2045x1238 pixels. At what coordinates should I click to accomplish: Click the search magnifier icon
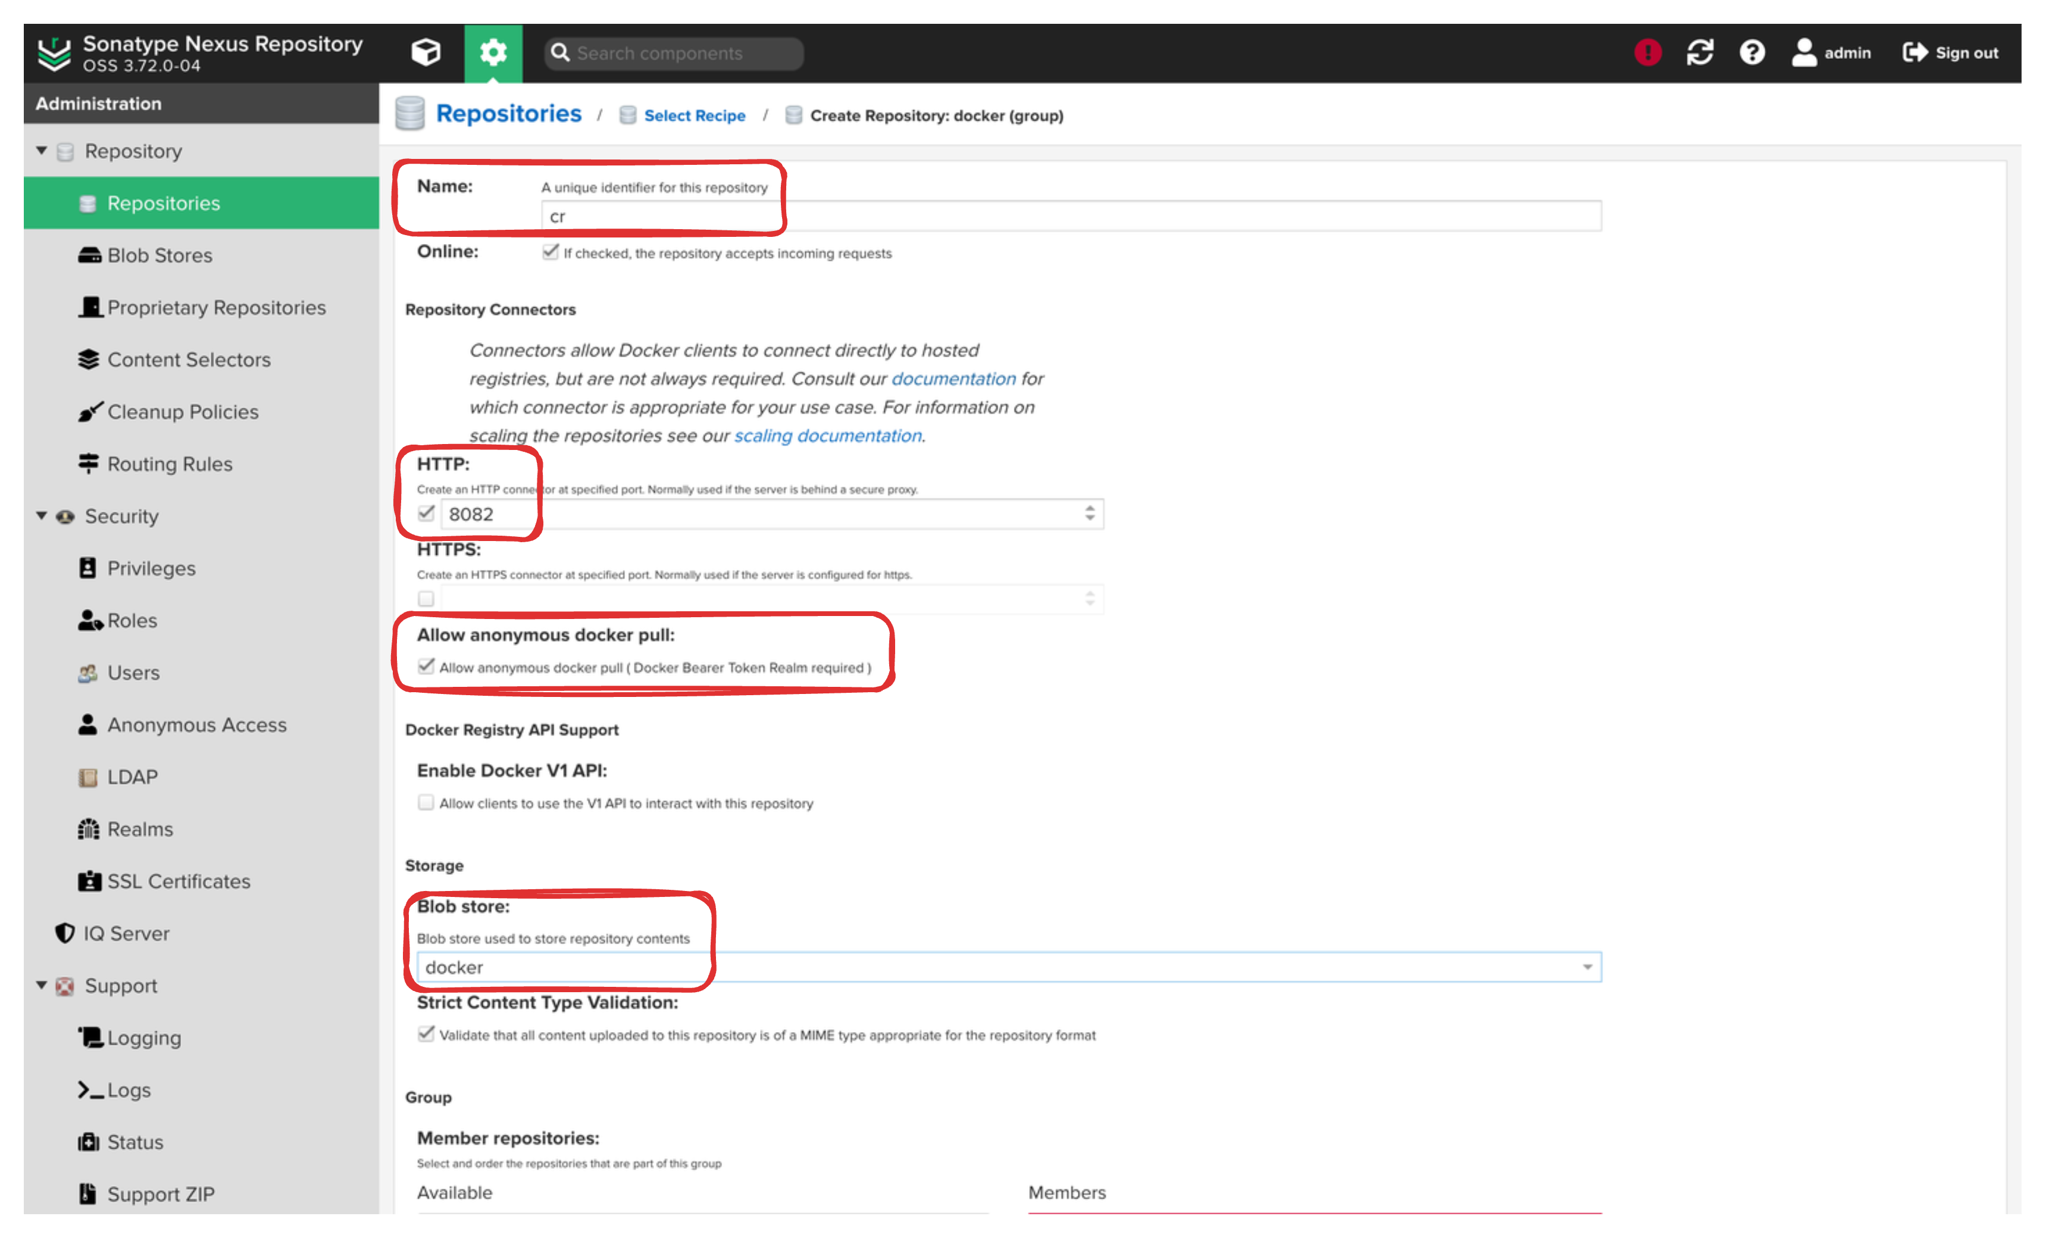560,53
